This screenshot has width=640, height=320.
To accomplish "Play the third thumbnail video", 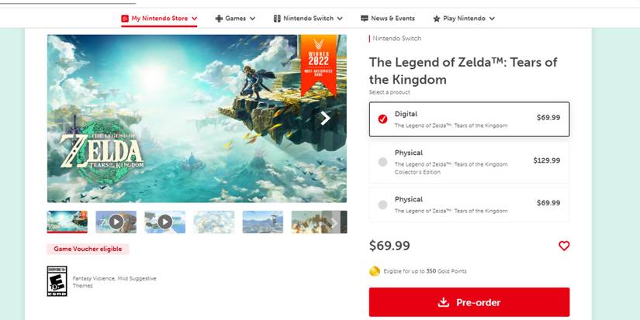I will [x=164, y=222].
